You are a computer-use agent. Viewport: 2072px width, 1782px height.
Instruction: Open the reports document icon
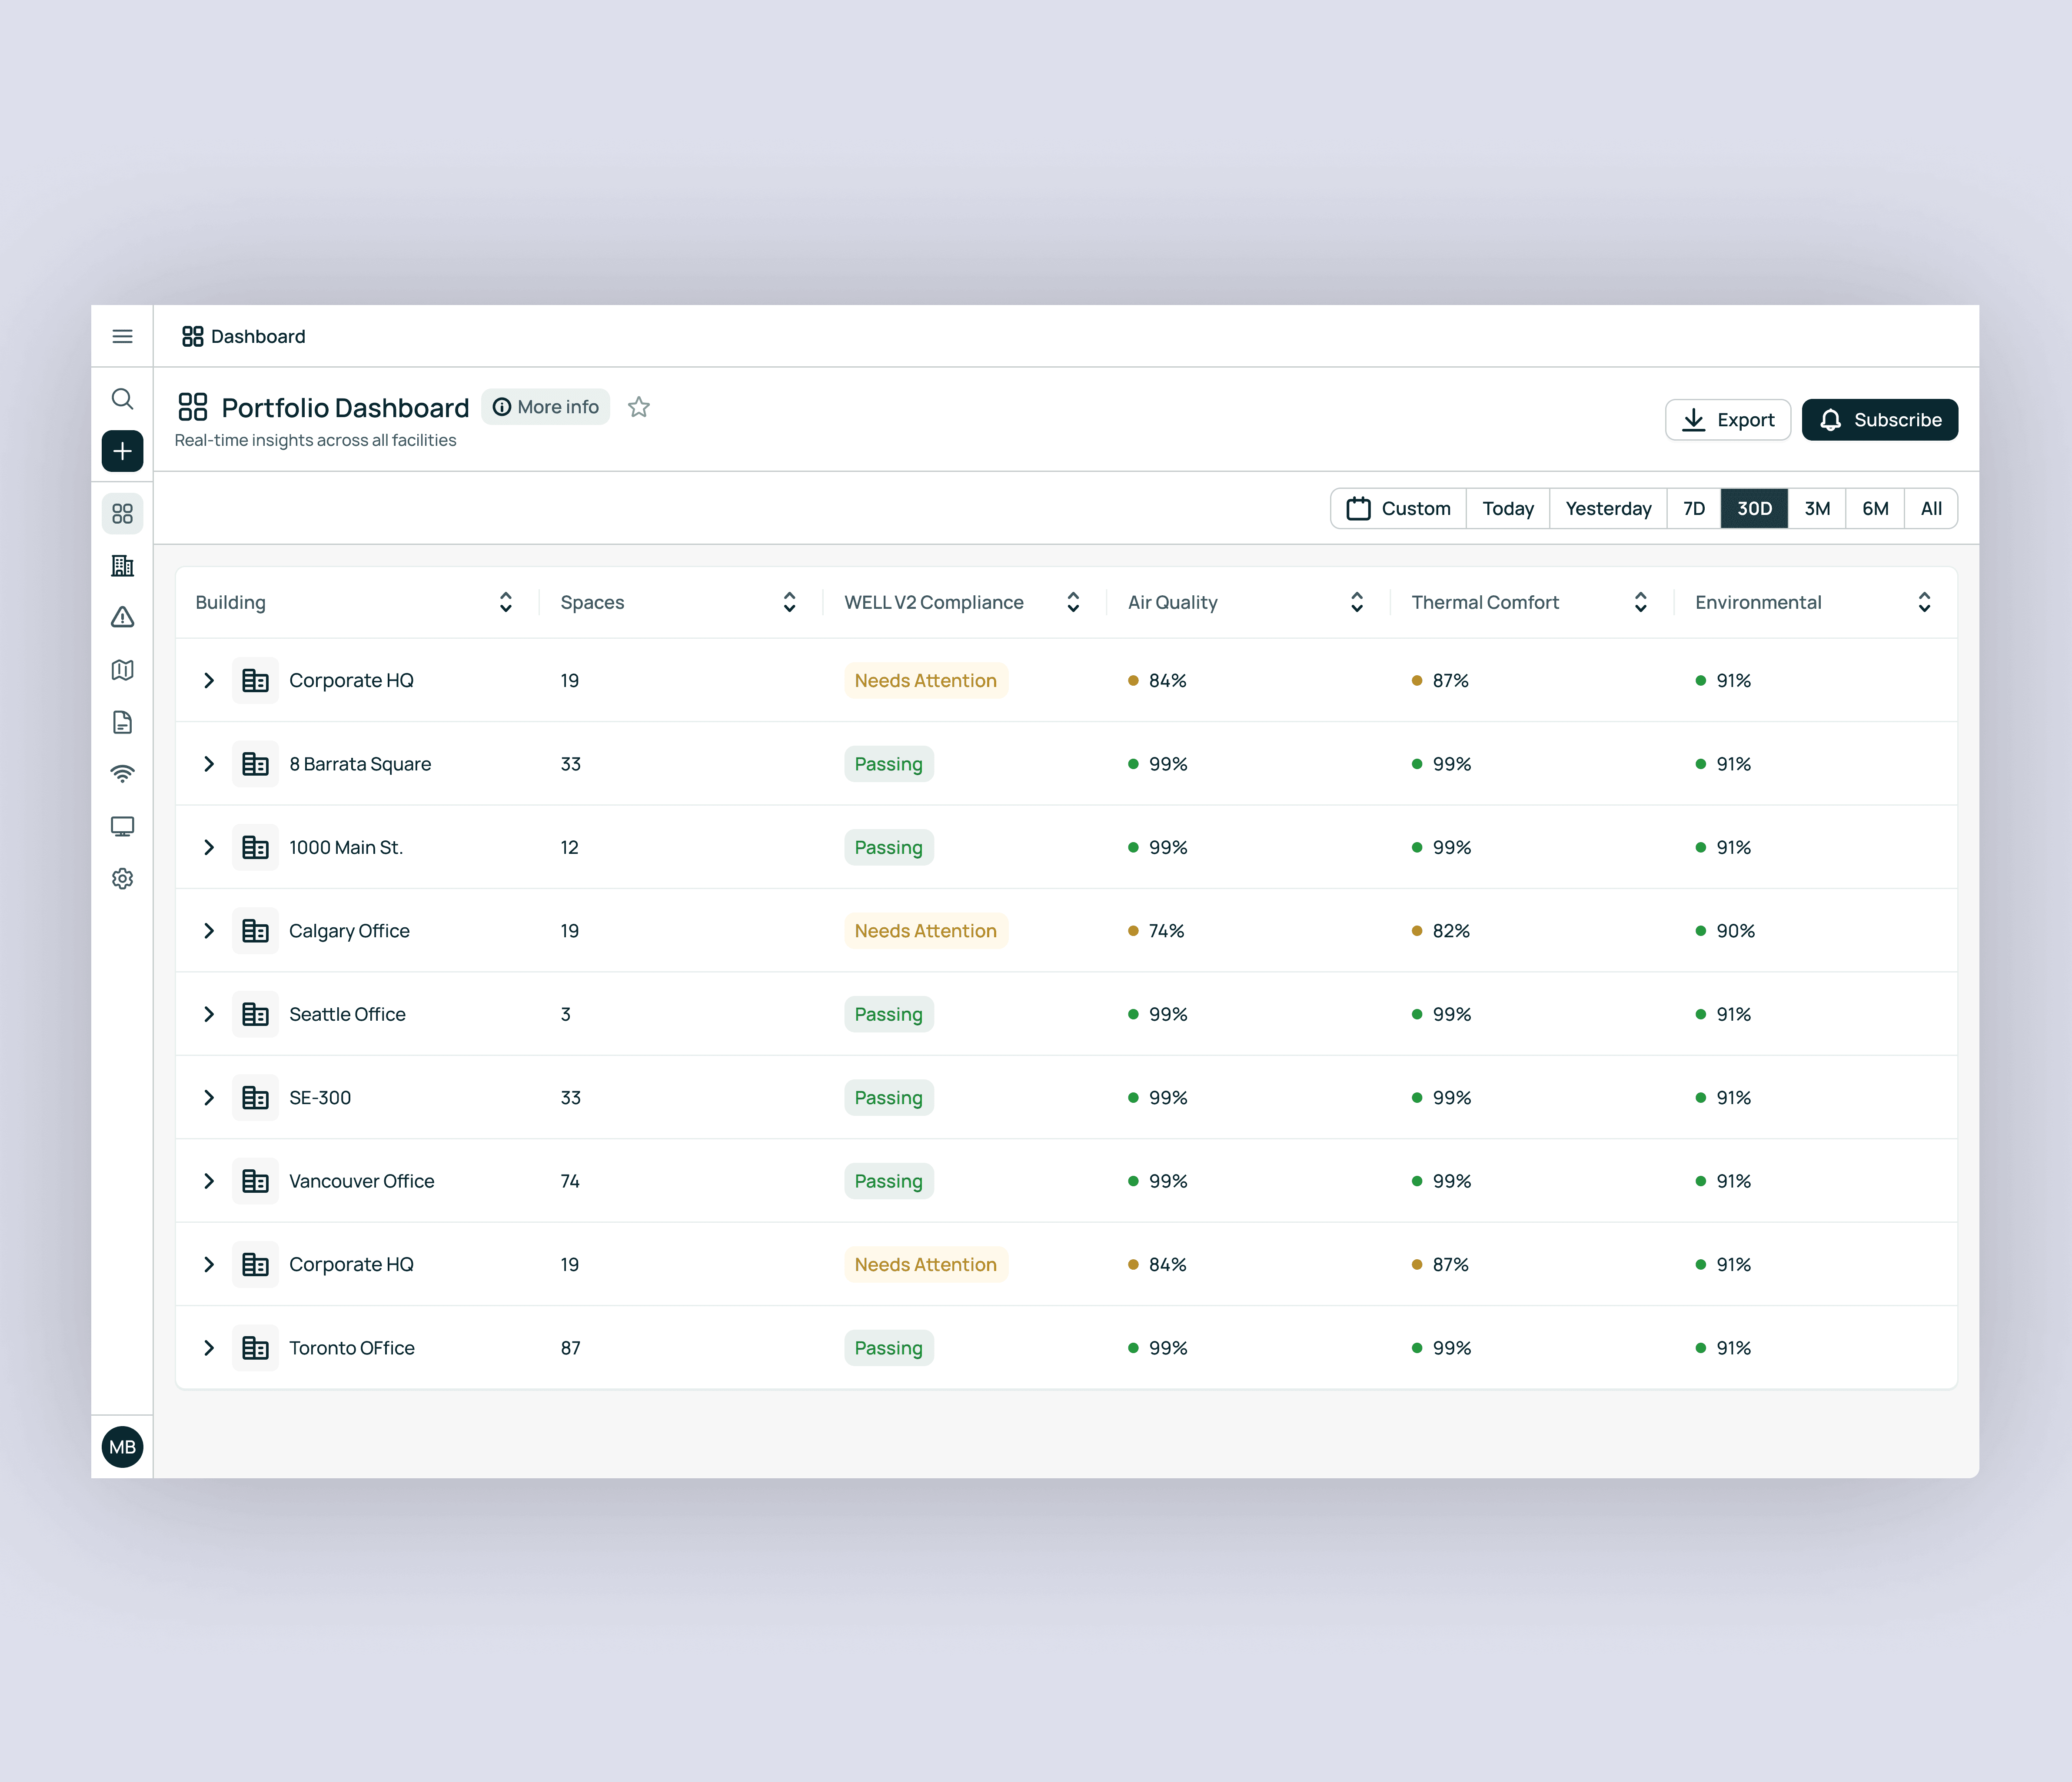click(x=122, y=722)
